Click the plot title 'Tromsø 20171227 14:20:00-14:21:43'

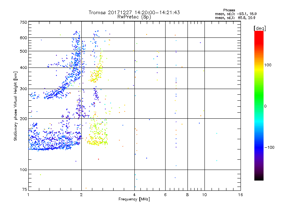pyautogui.click(x=134, y=12)
